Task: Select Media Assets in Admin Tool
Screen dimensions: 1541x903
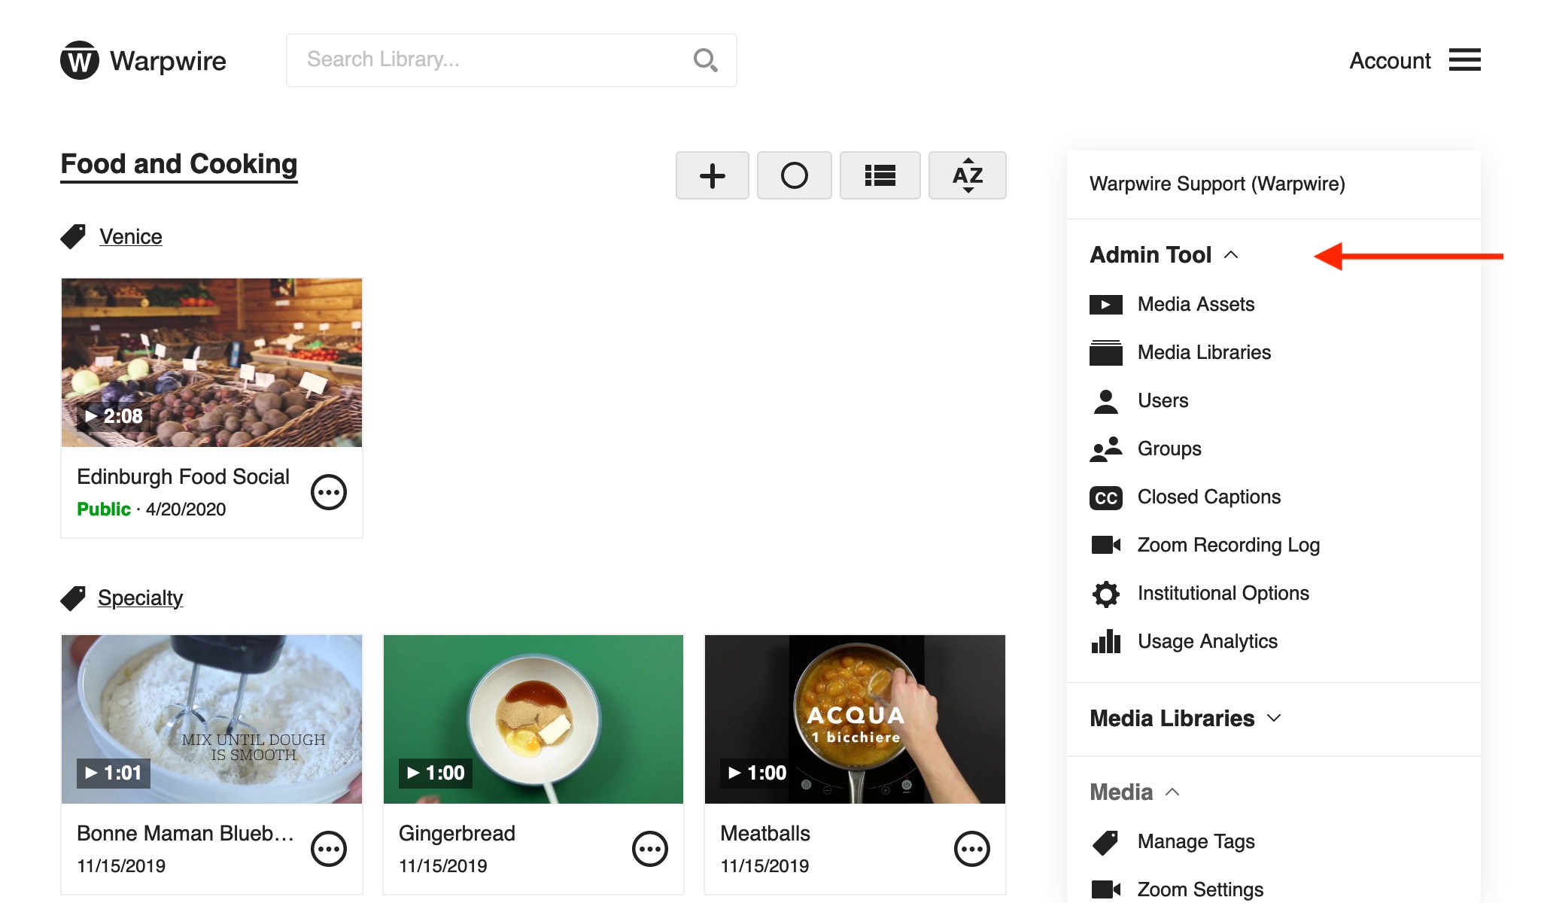Action: 1195,303
